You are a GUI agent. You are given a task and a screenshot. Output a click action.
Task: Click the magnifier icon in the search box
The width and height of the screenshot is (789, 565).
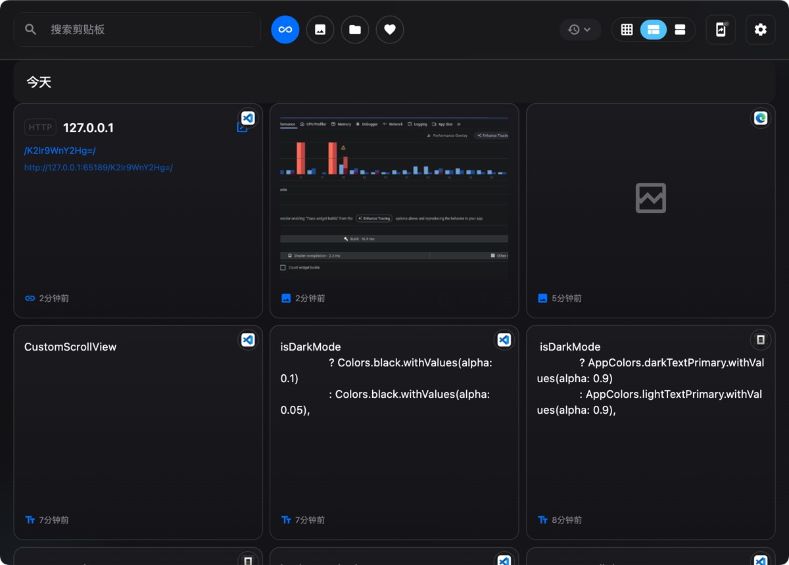point(30,30)
